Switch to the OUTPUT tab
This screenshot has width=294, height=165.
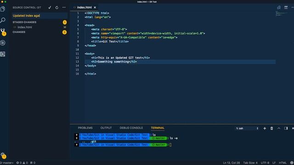click(106, 128)
